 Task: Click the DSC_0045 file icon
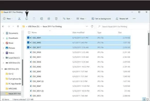31,72
